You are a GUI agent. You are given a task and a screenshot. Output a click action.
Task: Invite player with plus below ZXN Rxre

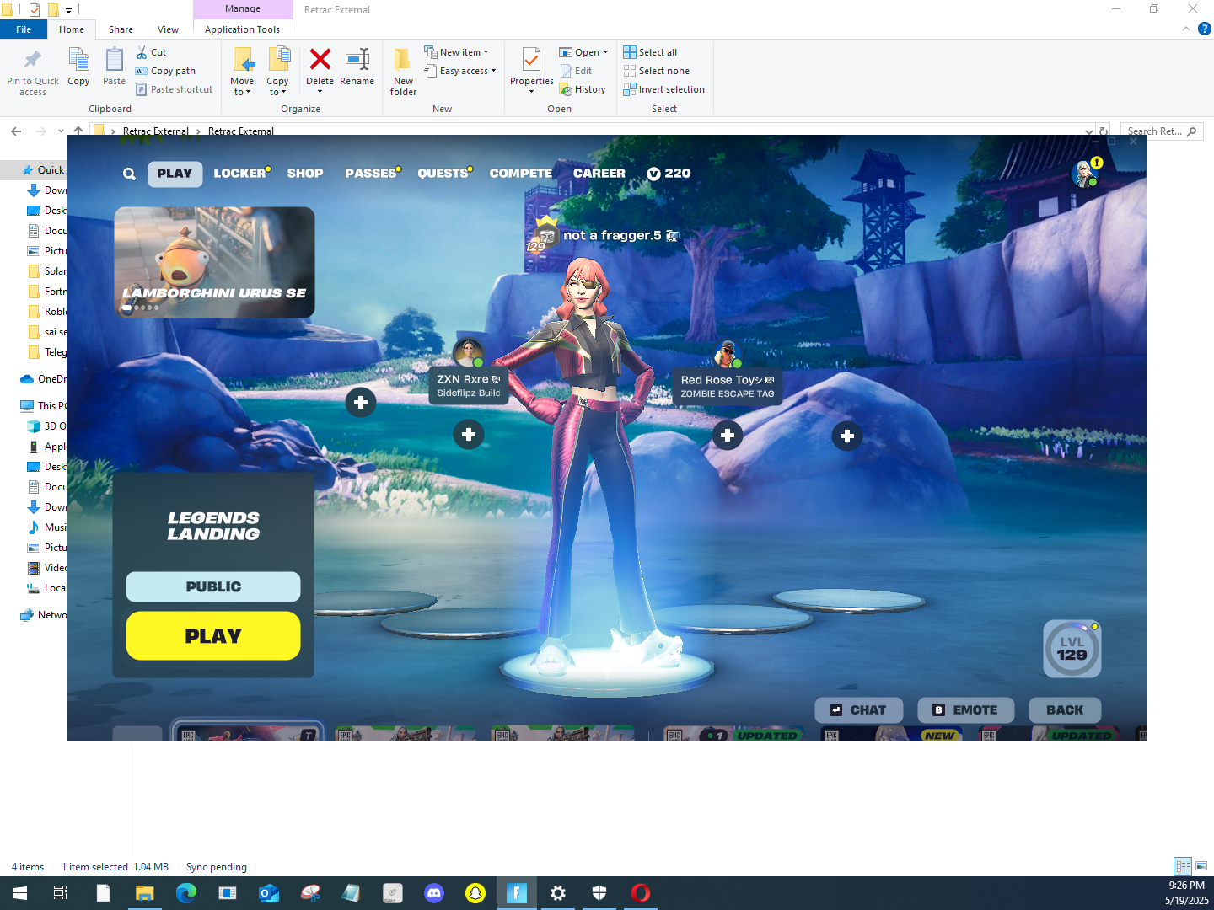click(x=469, y=435)
